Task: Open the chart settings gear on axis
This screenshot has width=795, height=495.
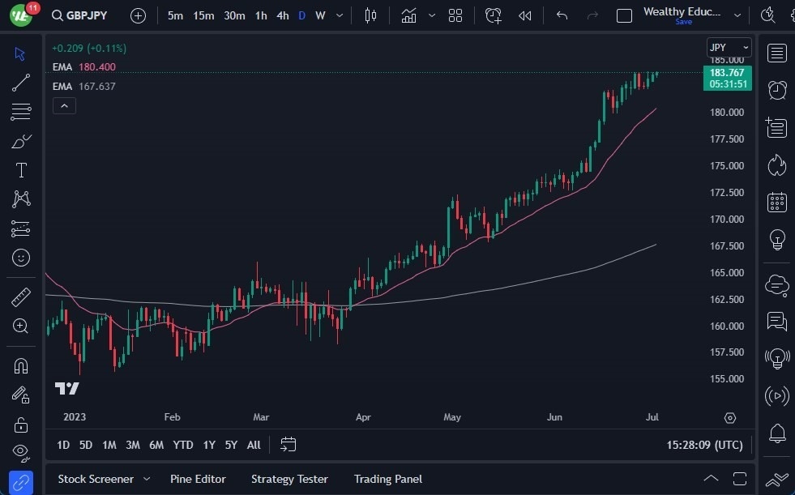Action: click(730, 418)
